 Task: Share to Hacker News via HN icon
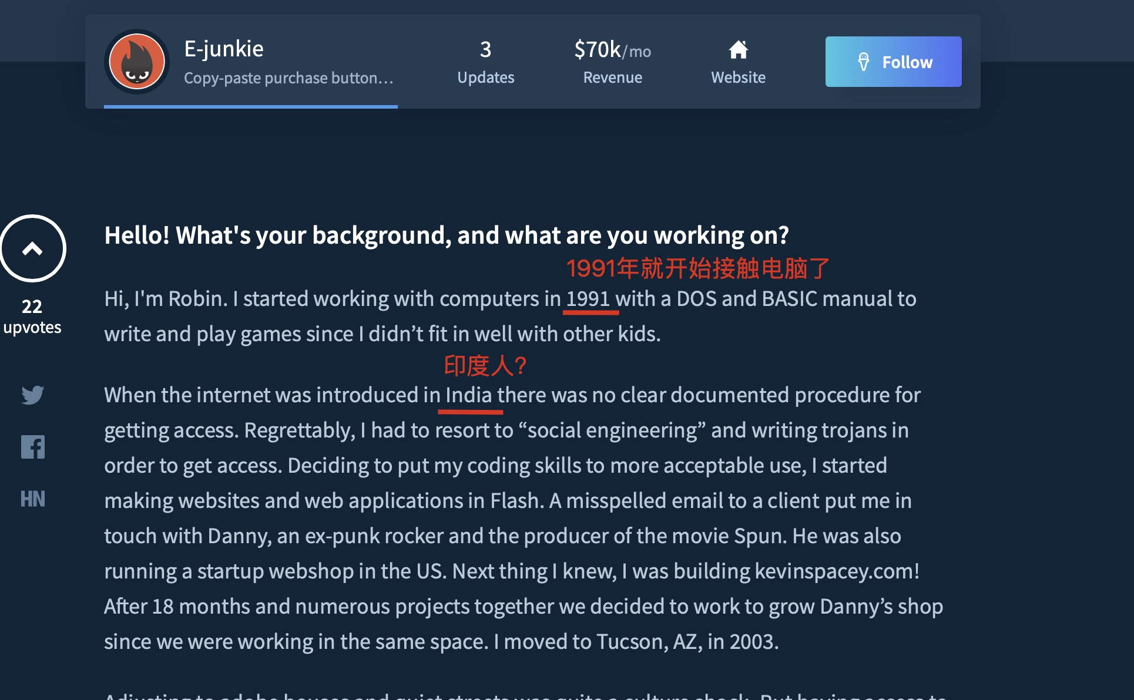pos(33,499)
